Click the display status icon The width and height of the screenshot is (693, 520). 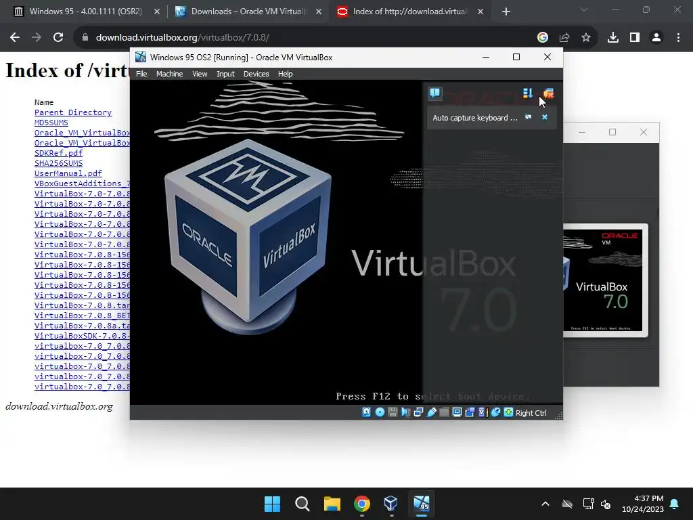457,412
